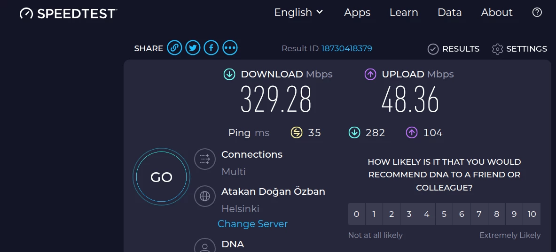This screenshot has width=556, height=252.
Task: Click the server globe icon
Action: [205, 196]
